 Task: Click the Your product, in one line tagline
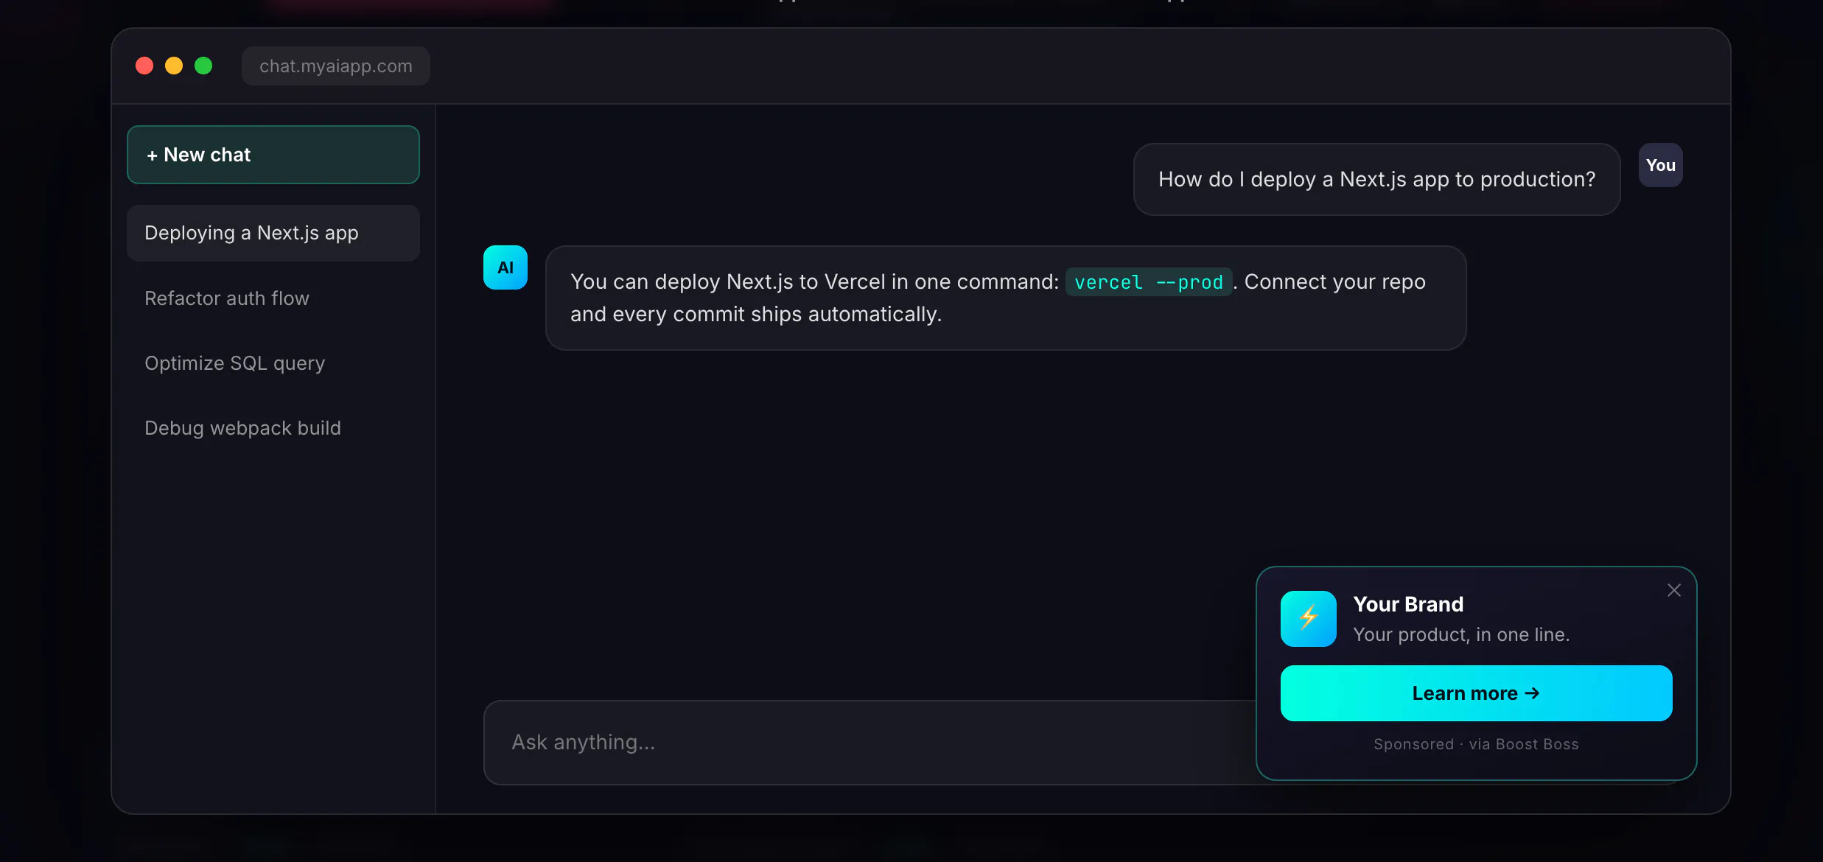click(1461, 635)
